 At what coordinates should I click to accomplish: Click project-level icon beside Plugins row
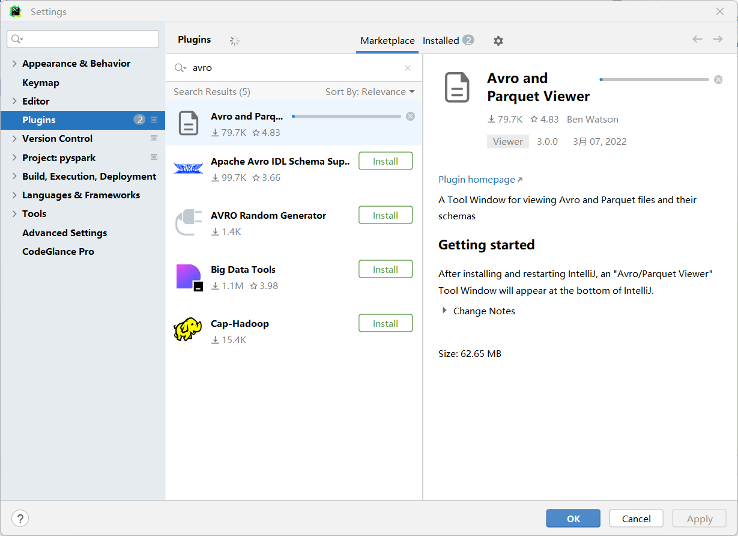point(154,120)
